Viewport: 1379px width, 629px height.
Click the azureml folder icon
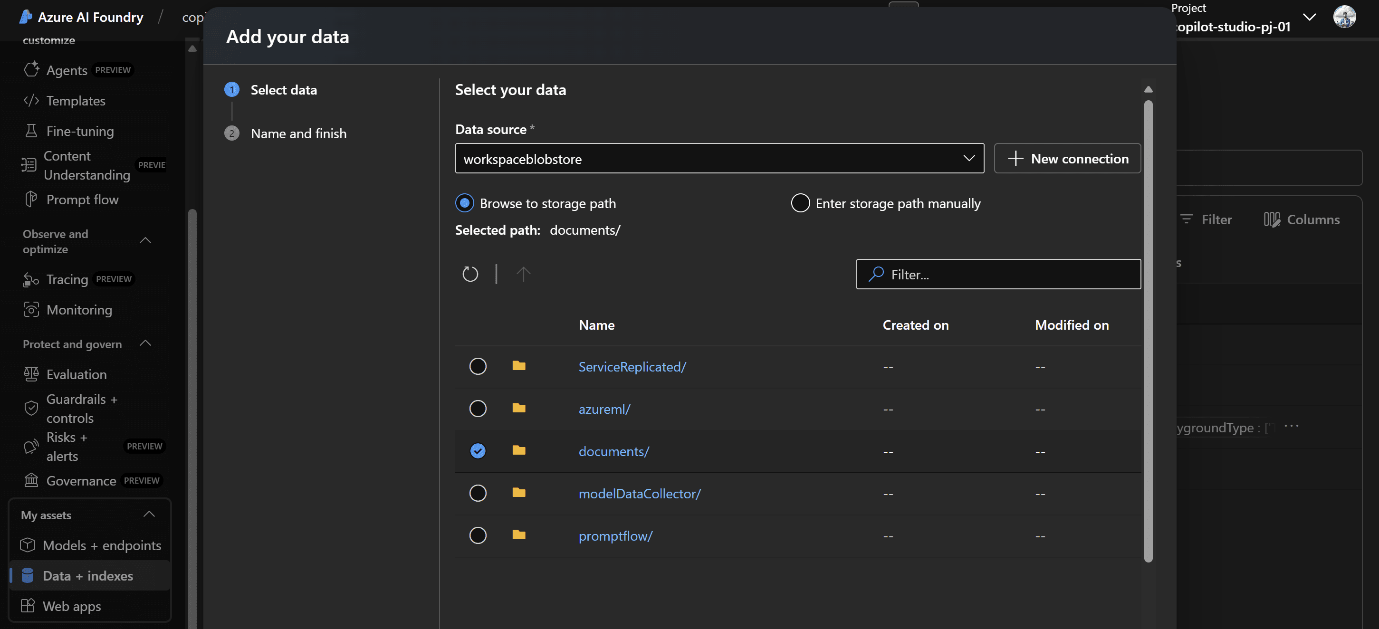click(x=519, y=408)
